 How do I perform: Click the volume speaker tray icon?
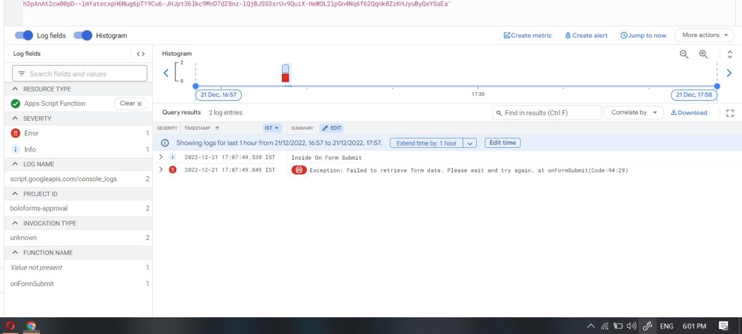point(631,326)
